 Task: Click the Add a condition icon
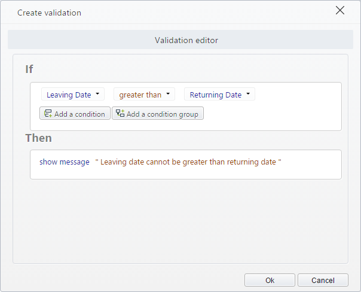tap(48, 113)
